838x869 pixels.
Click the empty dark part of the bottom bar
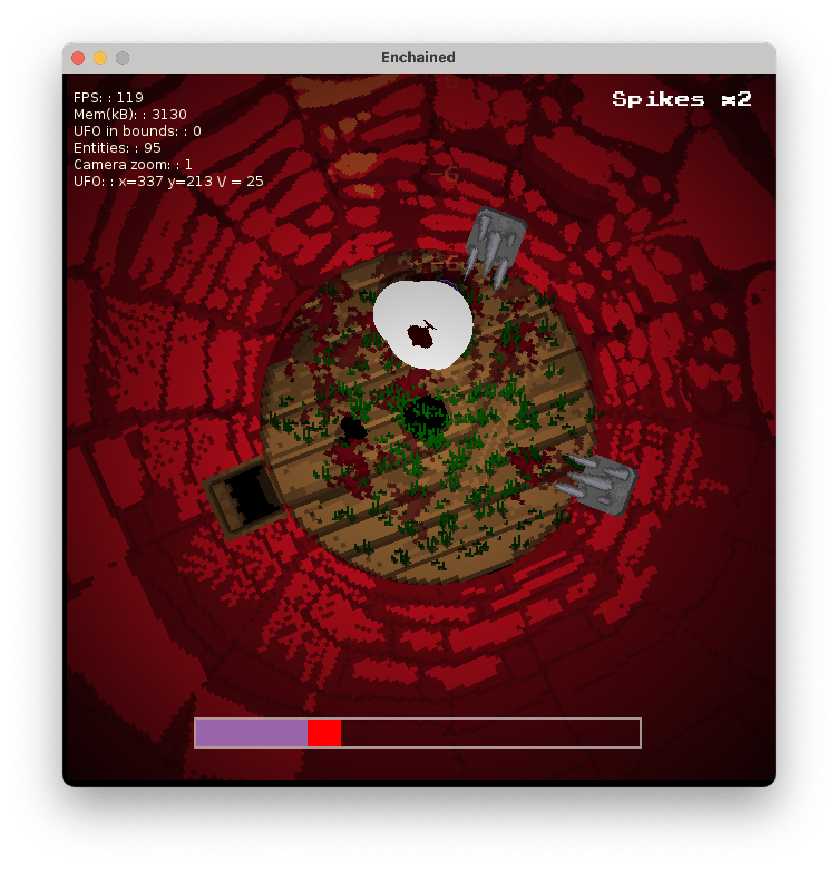pyautogui.click(x=489, y=733)
